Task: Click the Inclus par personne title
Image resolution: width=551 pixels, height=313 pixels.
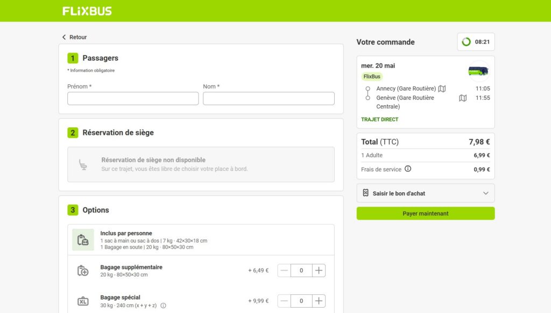Action: click(126, 233)
